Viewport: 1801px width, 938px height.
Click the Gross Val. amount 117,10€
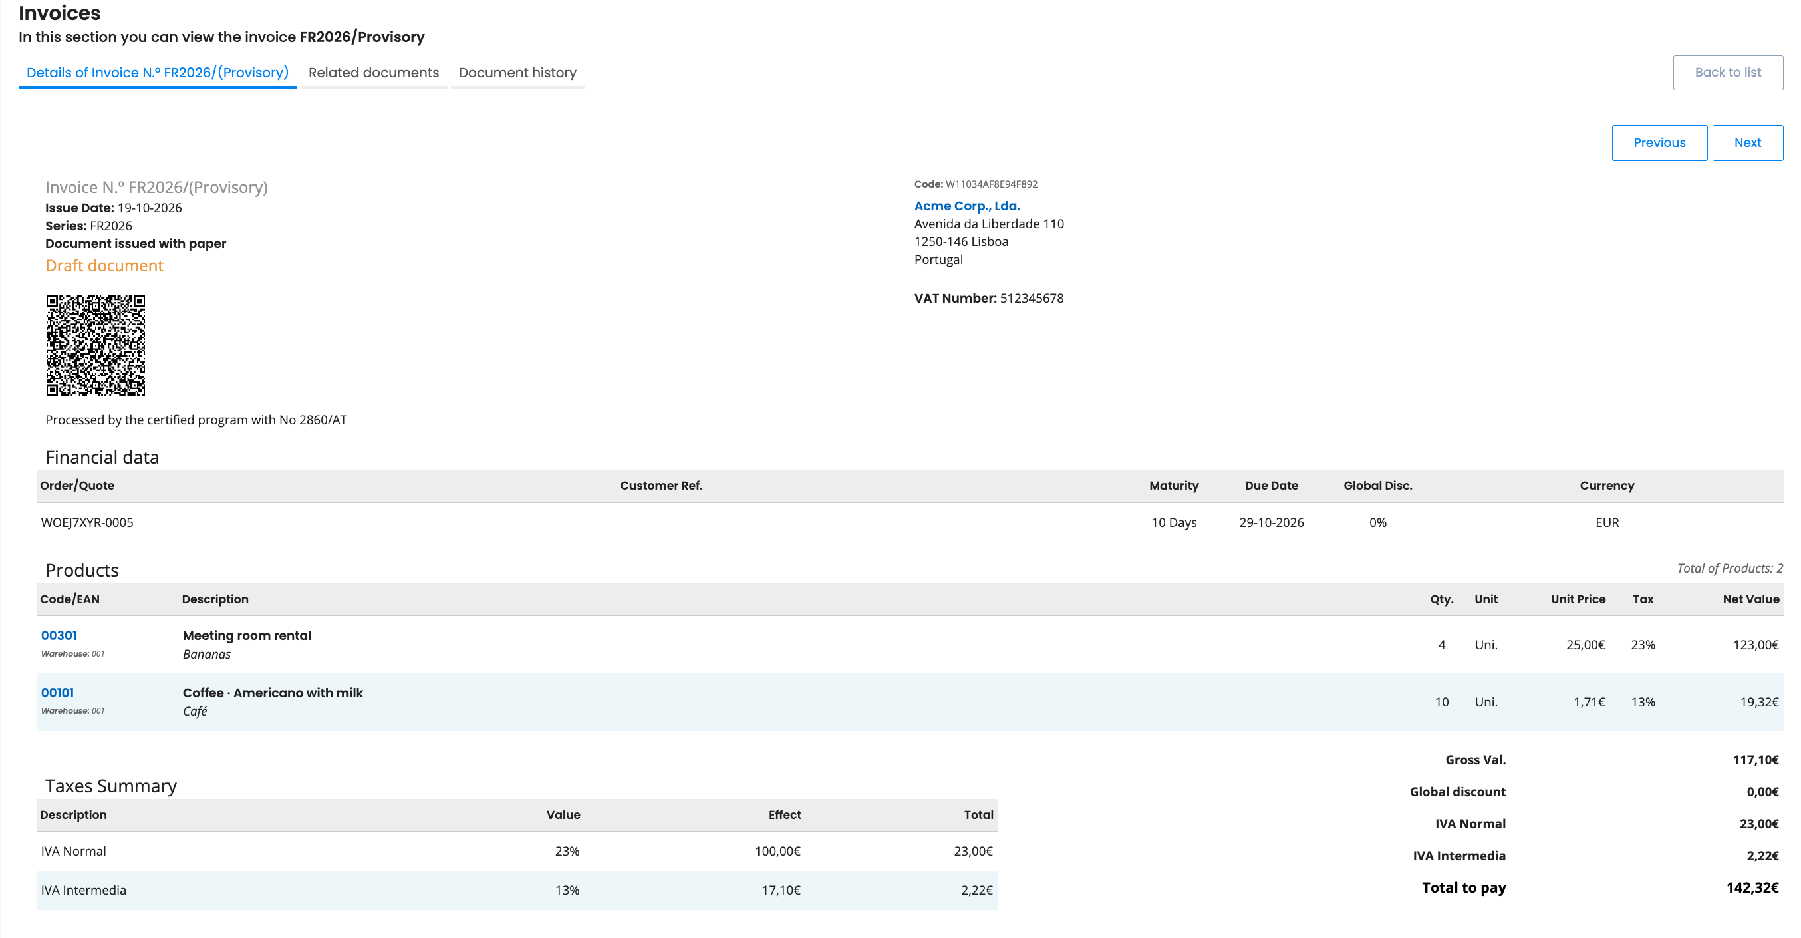click(1756, 760)
